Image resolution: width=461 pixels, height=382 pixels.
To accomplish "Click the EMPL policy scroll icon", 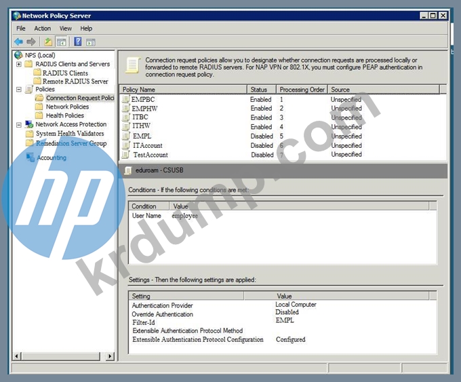I will [x=126, y=136].
